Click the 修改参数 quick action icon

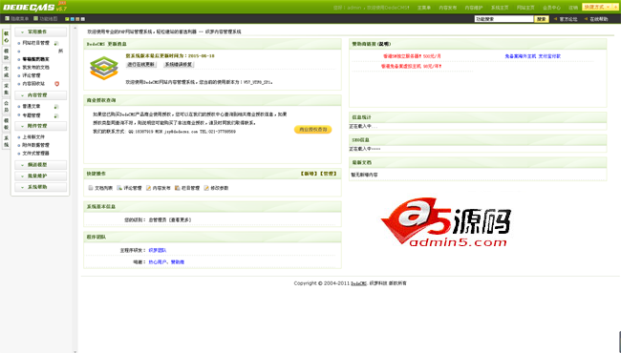[206, 188]
